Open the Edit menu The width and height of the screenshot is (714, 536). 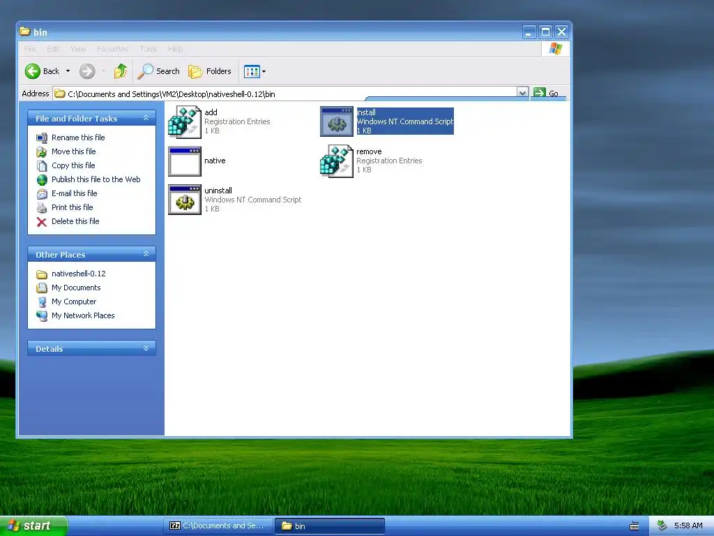click(x=53, y=49)
